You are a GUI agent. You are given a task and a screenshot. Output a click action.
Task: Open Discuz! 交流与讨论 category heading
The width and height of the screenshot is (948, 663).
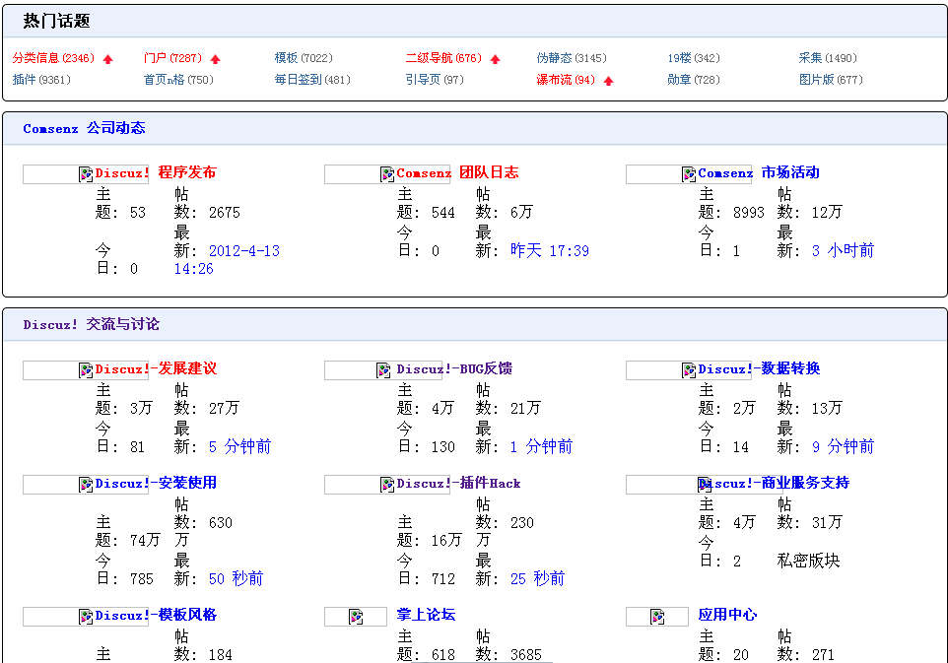tap(92, 324)
